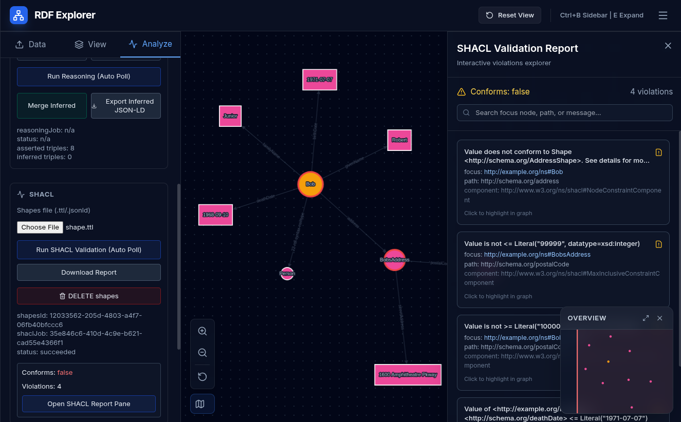
Task: Click the rotation reset icon below zoom controls
Action: [x=202, y=376]
